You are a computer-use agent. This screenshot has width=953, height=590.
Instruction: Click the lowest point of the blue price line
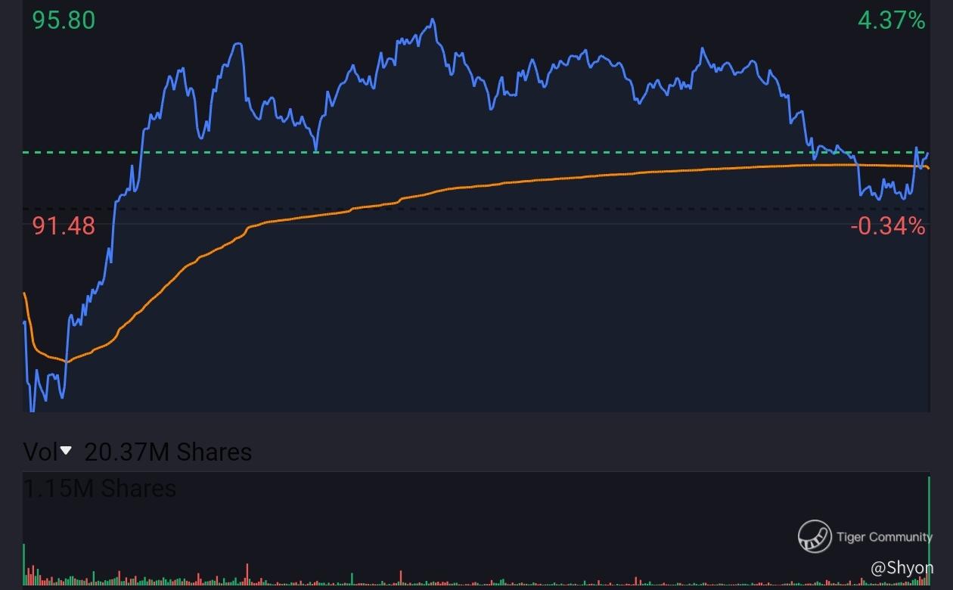click(31, 411)
